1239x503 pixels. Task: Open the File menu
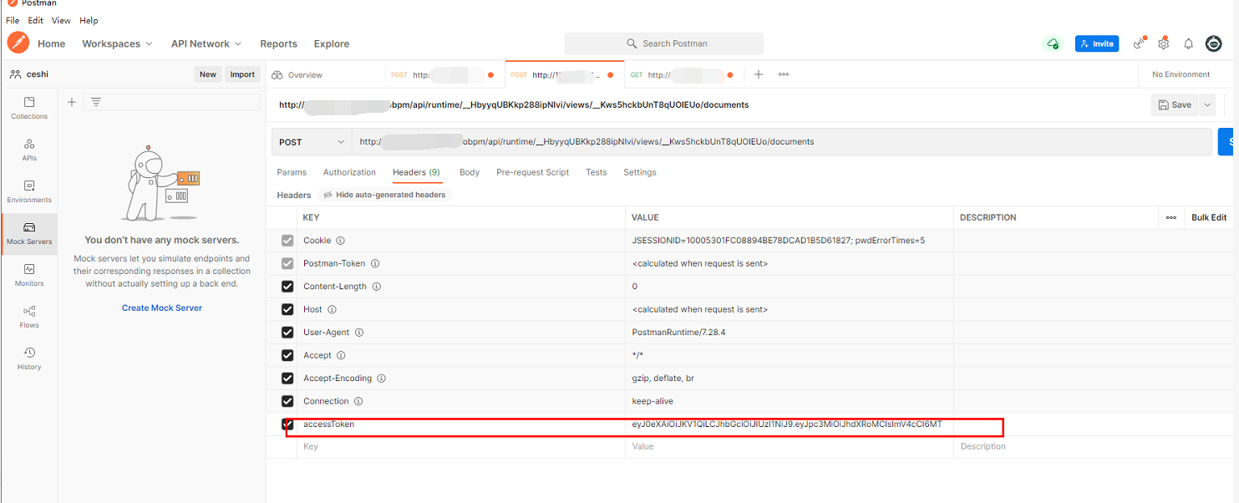(x=13, y=20)
